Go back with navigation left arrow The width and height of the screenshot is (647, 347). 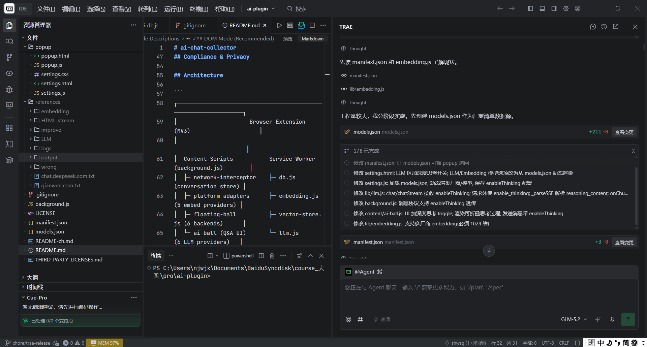coord(500,8)
